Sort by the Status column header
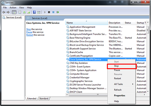The image size is (151, 106). coord(130,23)
